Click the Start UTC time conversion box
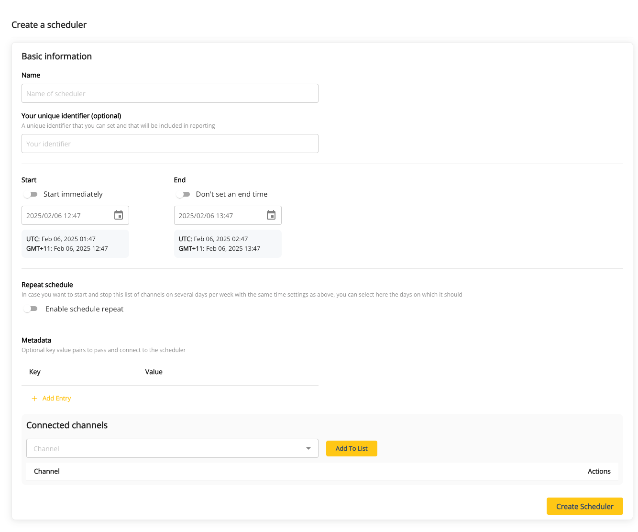The width and height of the screenshot is (638, 532). click(x=75, y=244)
